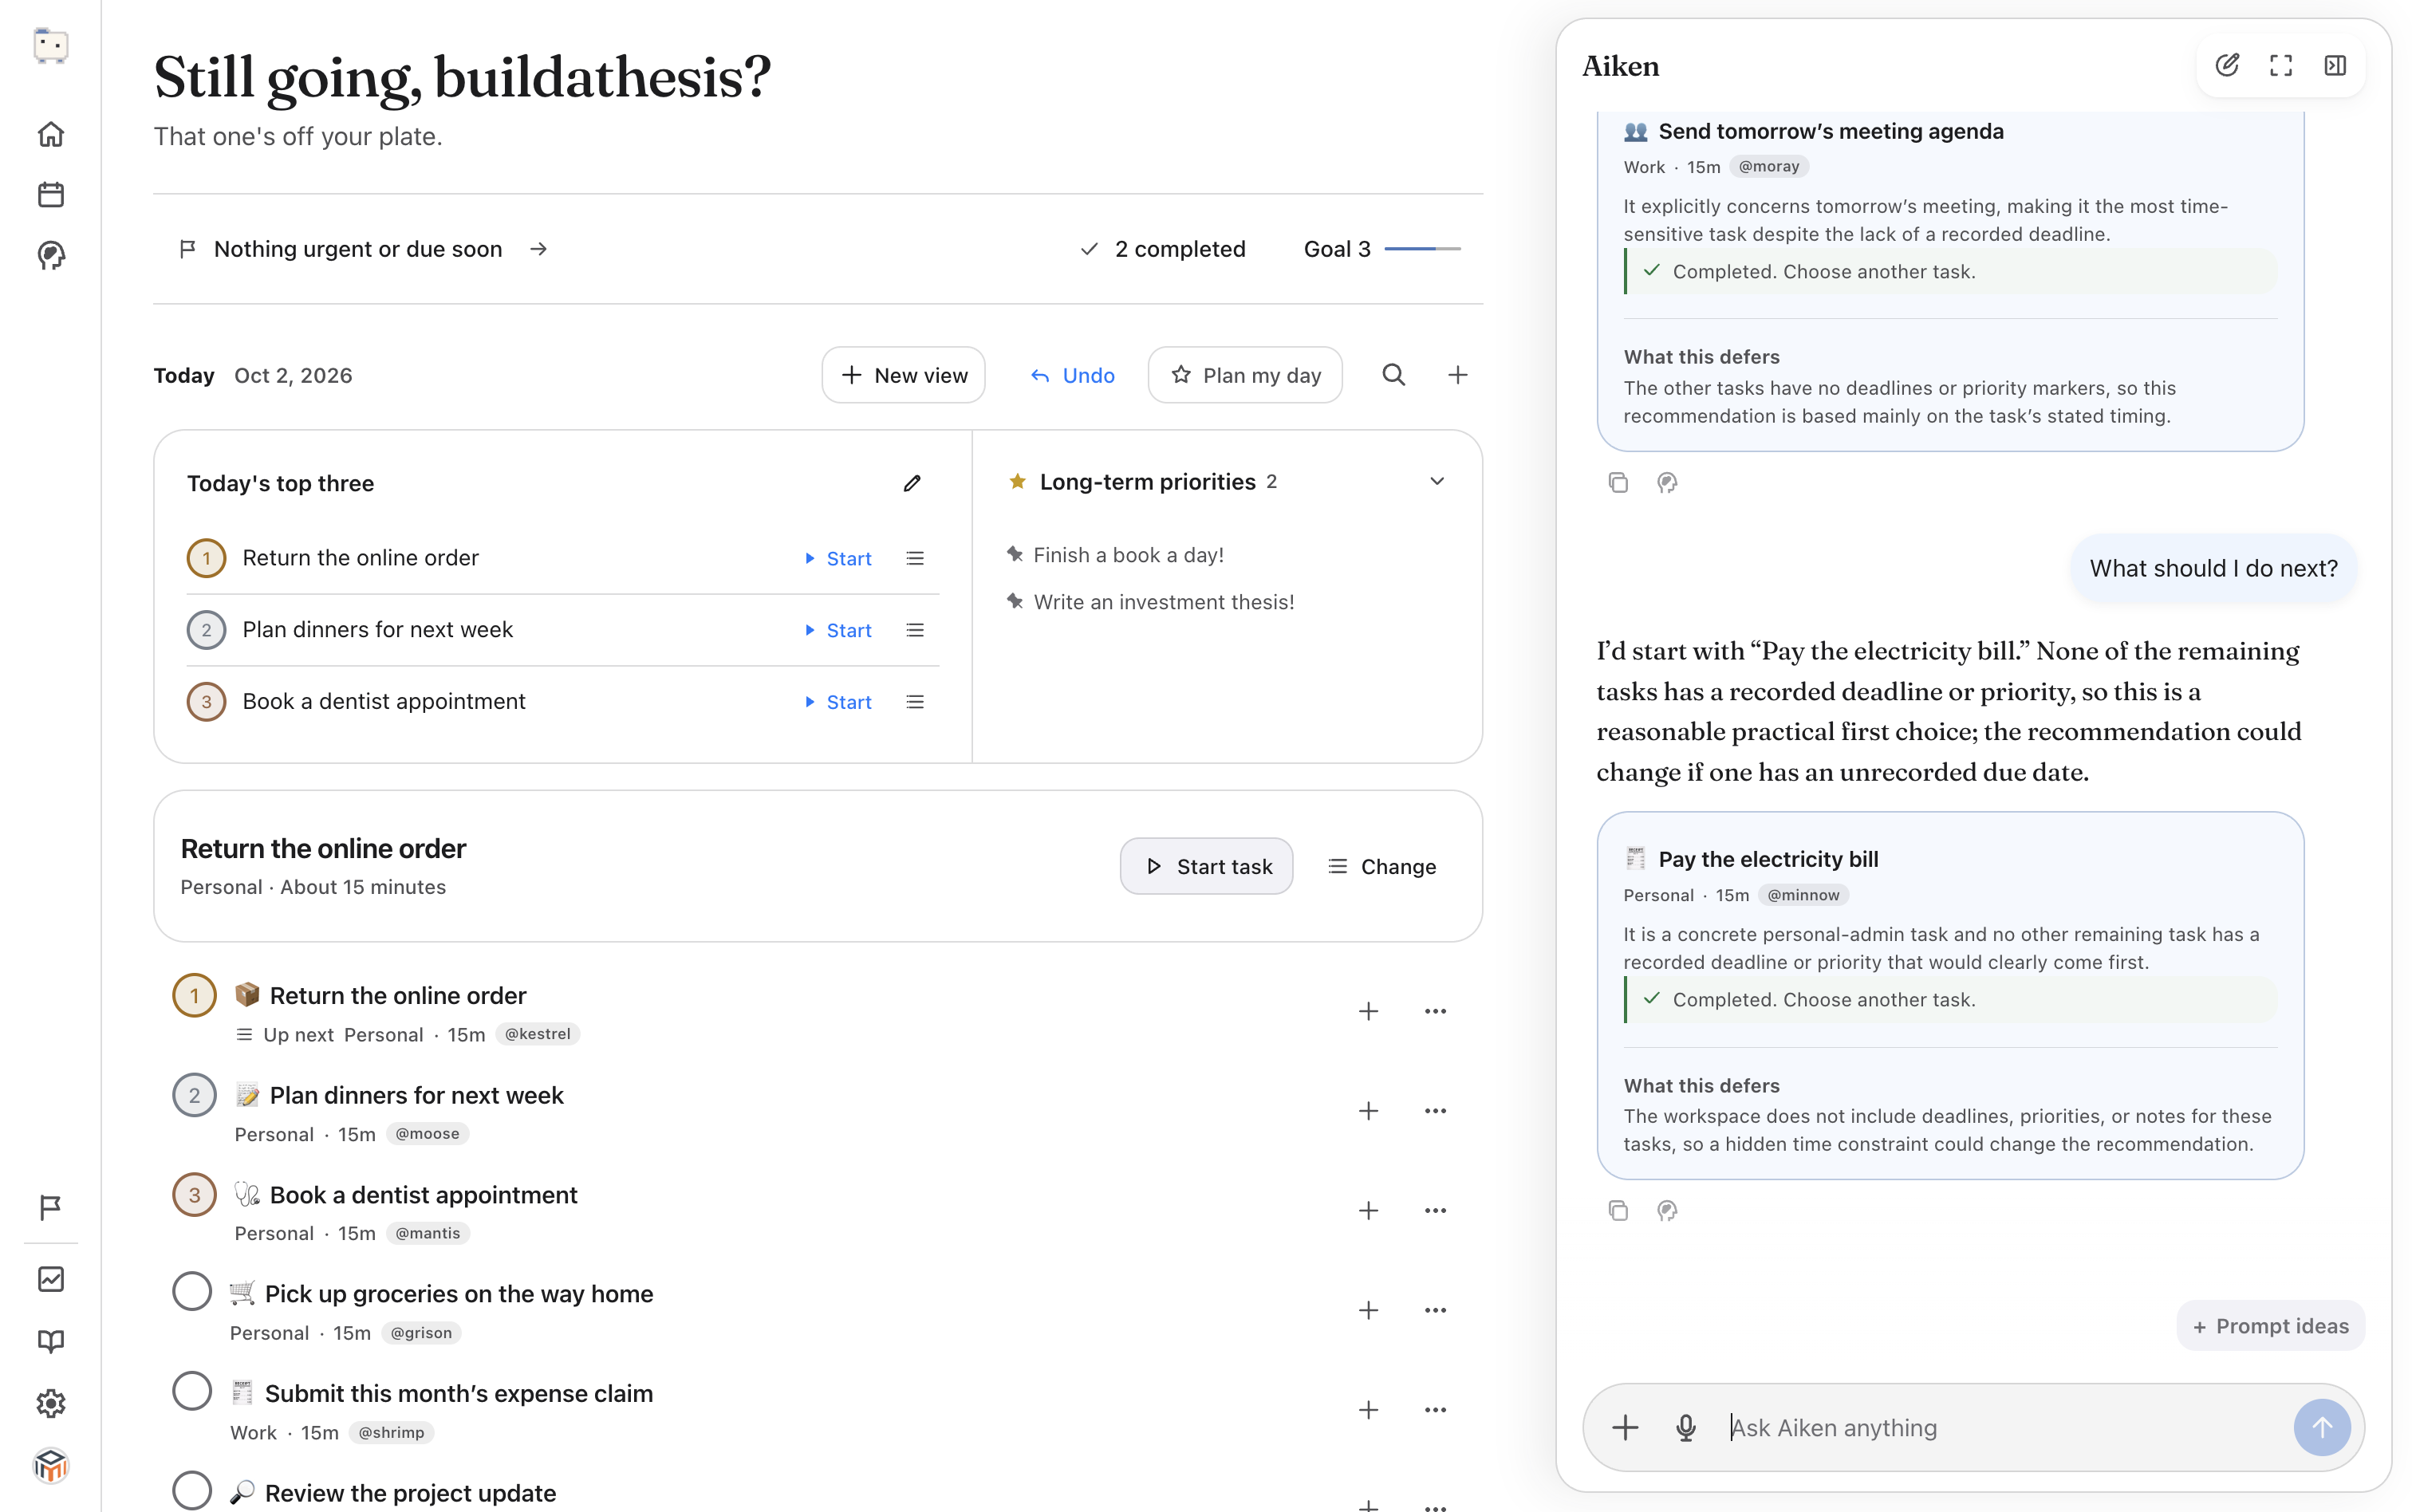The image size is (2412, 1512).
Task: Edit Today's top three with pencil icon
Action: (912, 484)
